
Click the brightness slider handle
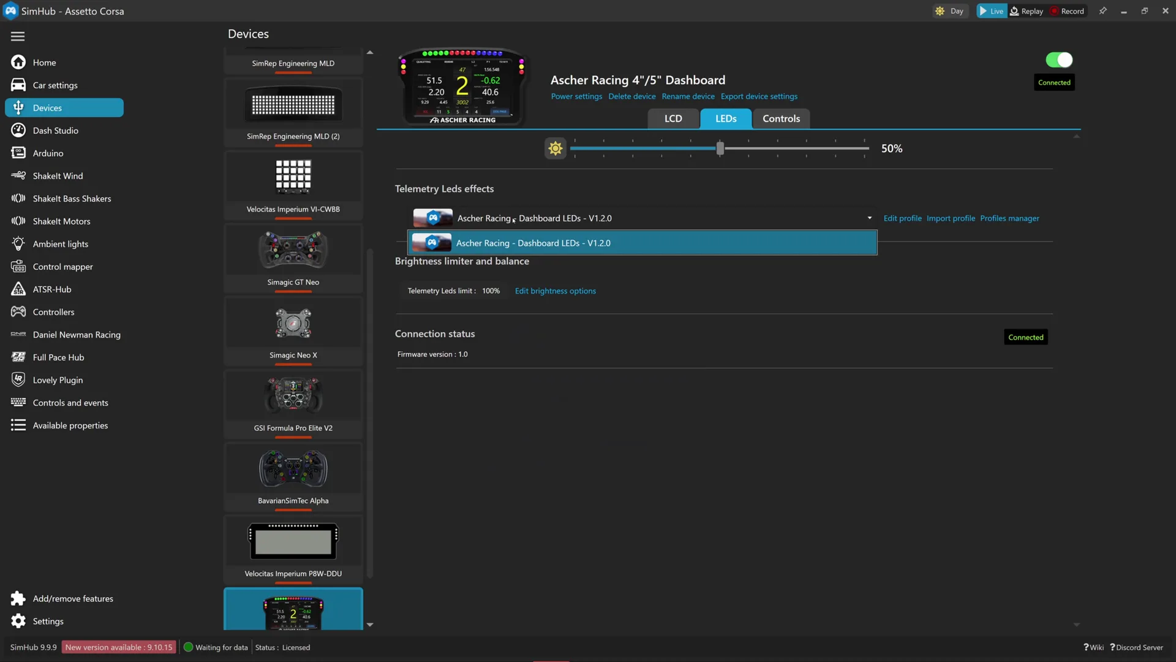pyautogui.click(x=720, y=148)
